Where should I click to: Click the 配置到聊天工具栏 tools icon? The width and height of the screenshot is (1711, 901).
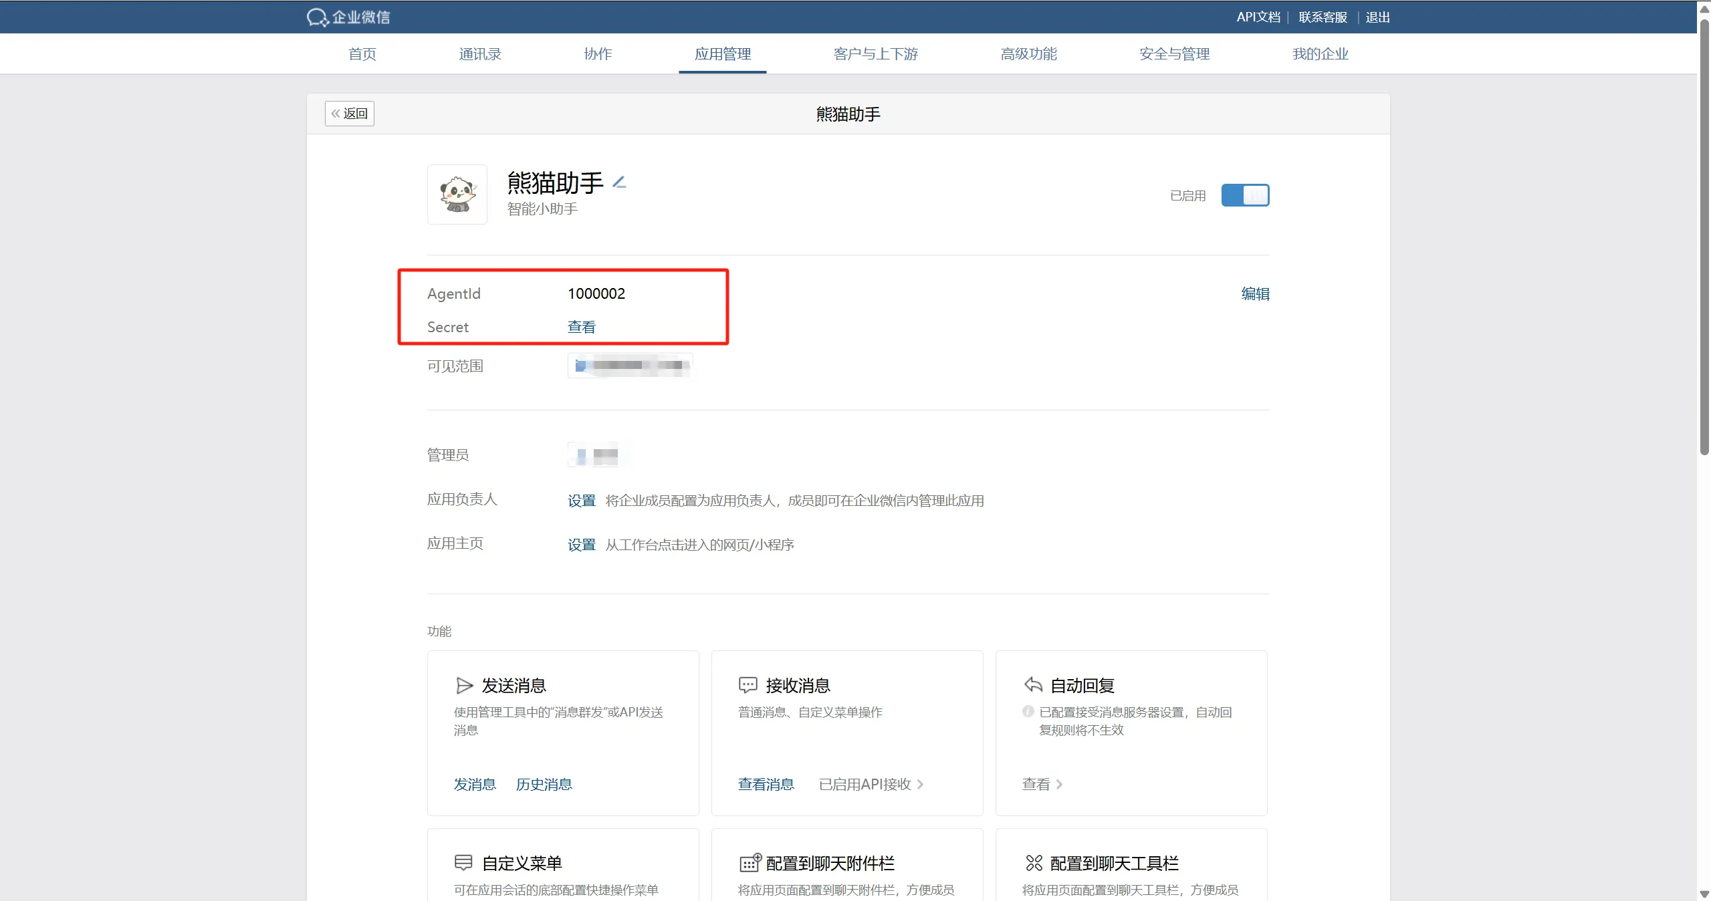coord(1034,863)
